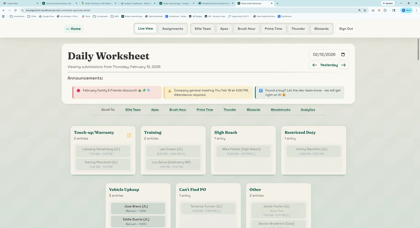This screenshot has width=420, height=228.
Task: Click the next day arrow button
Action: click(343, 65)
